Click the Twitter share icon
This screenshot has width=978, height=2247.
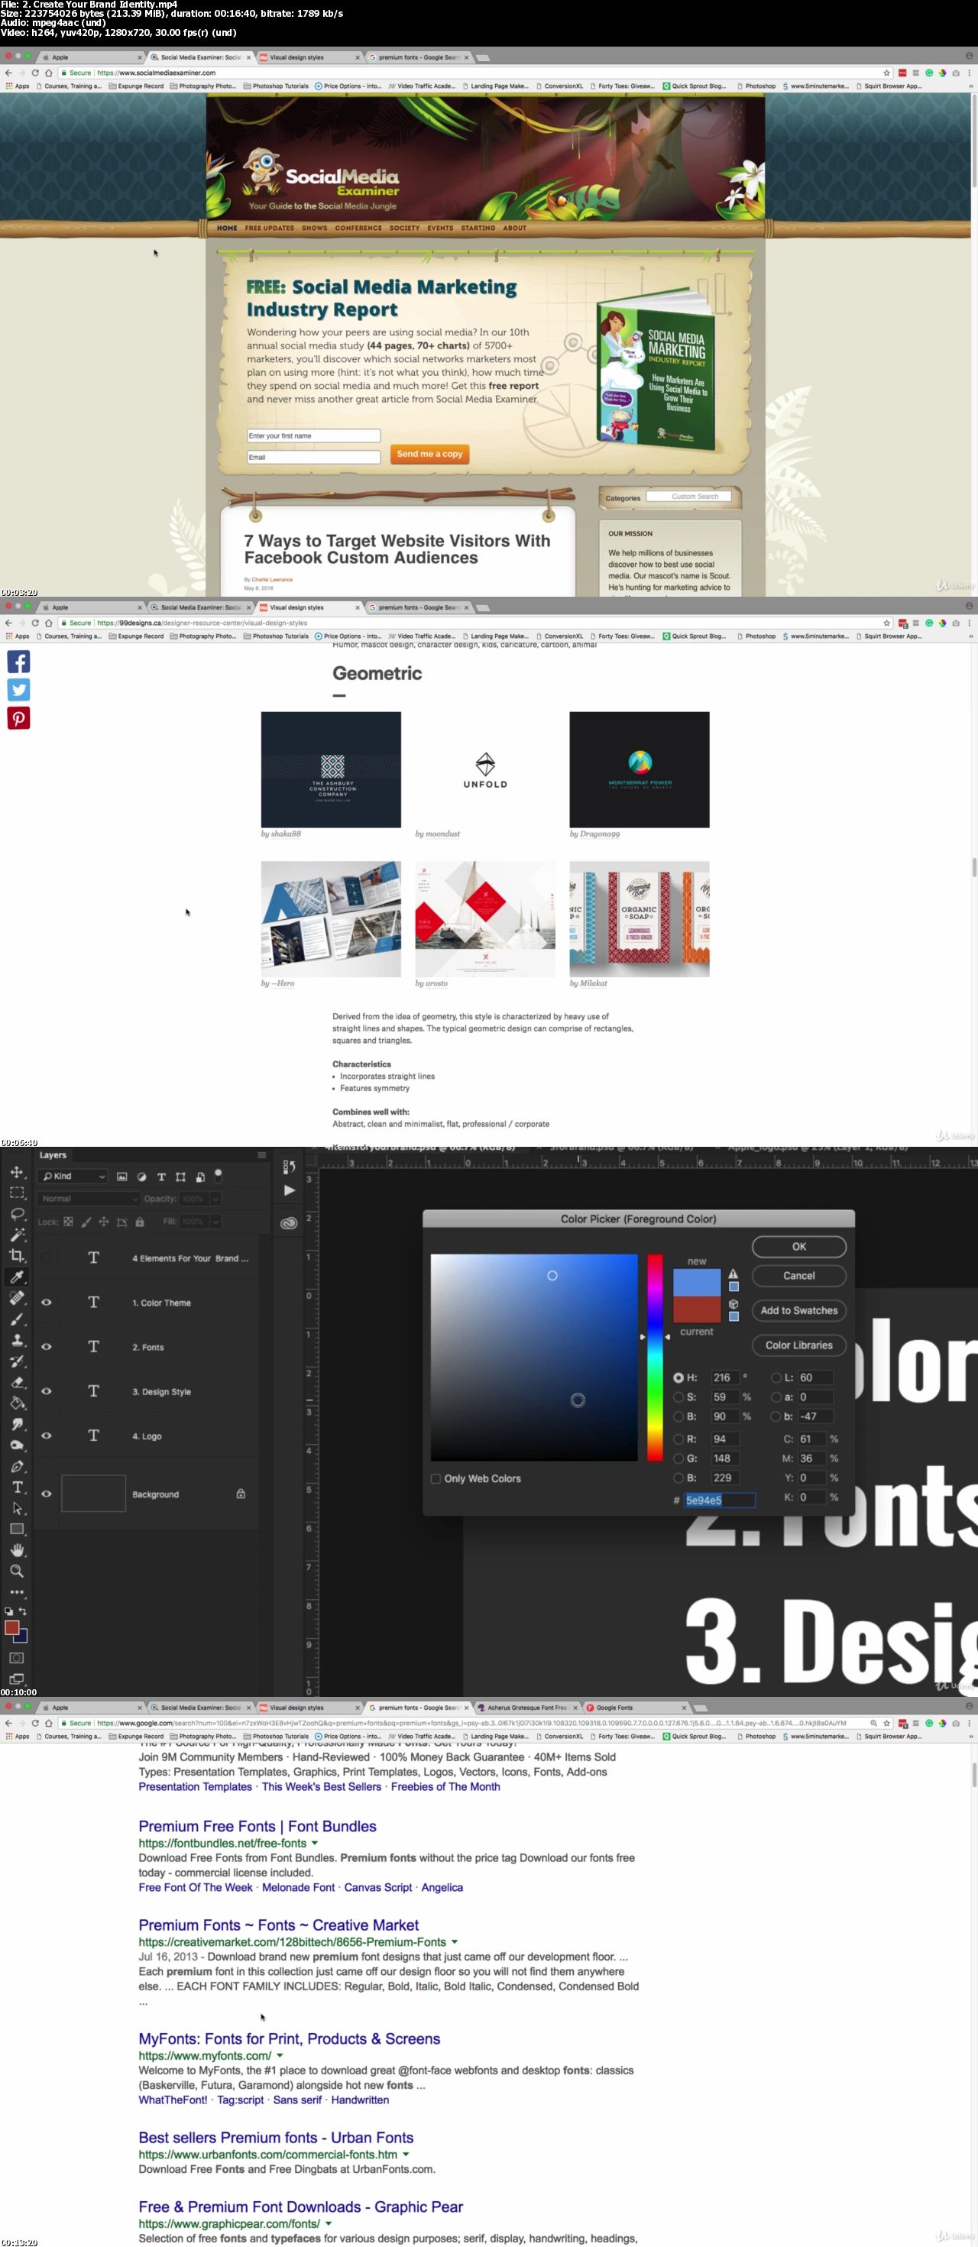(18, 690)
